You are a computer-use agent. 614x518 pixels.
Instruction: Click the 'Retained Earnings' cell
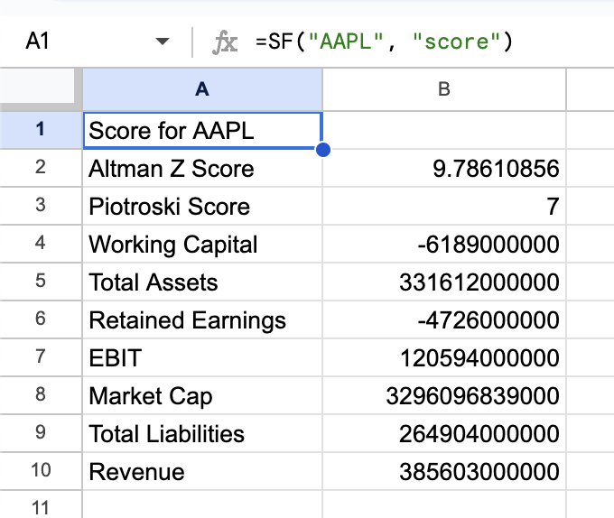coord(202,320)
